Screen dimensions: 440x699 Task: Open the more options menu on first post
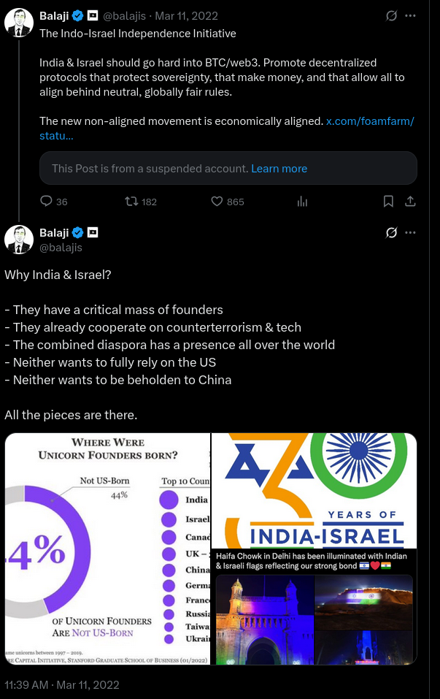pos(410,15)
